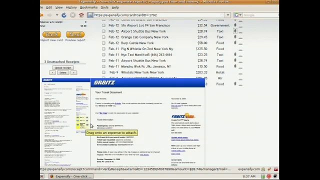Check the Orange Cab Company expense
320x180 pixels.
tap(103, 37)
